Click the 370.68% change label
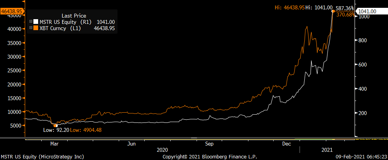Image resolution: width=388 pixels, height=160 pixels. (x=346, y=15)
